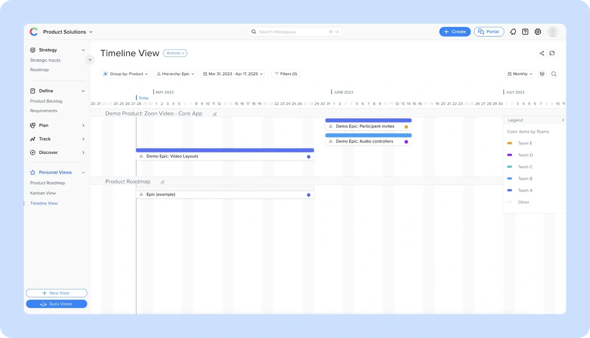Click the Plan section icon

[33, 125]
